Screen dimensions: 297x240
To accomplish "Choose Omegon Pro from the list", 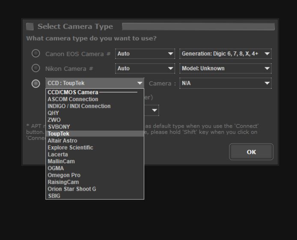I will 95,175.
